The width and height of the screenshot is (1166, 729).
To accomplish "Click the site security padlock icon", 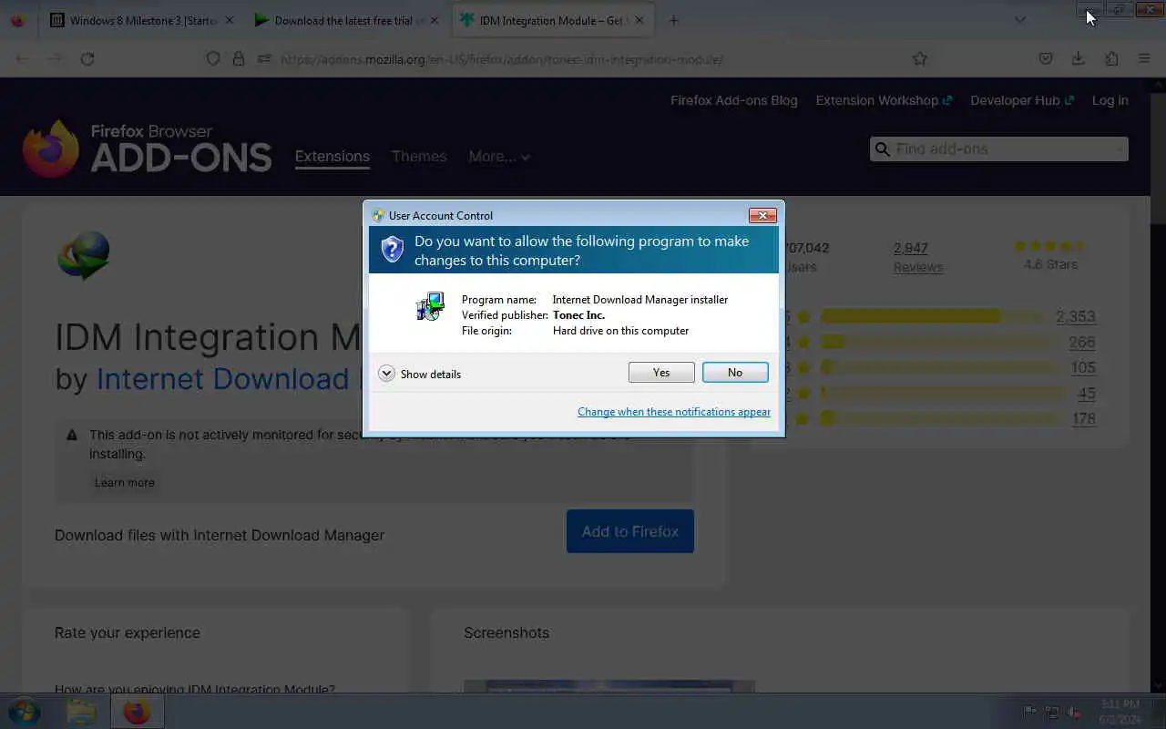I will (x=239, y=58).
